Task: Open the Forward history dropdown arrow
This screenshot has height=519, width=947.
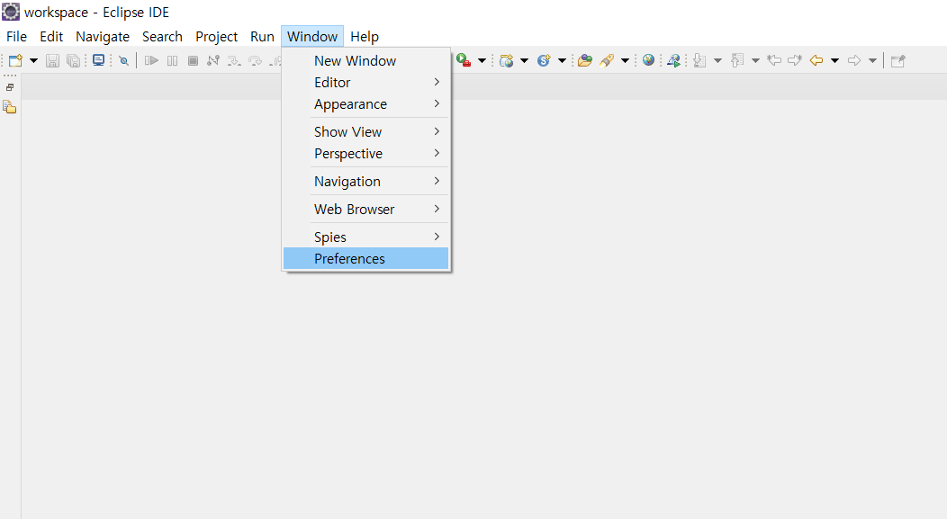Action: tap(872, 60)
